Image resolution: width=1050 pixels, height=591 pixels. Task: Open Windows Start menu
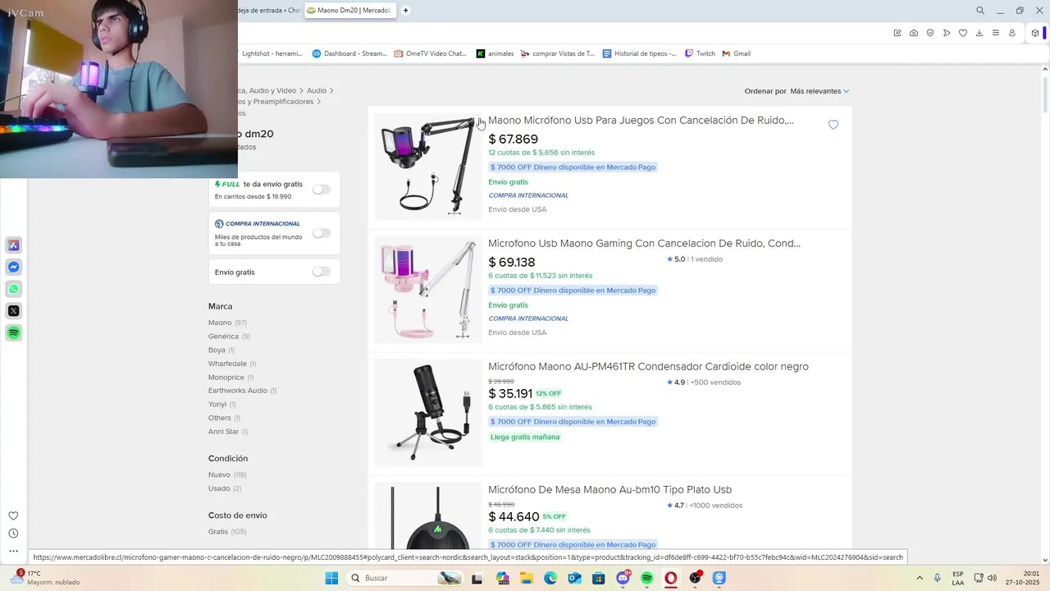point(331,578)
